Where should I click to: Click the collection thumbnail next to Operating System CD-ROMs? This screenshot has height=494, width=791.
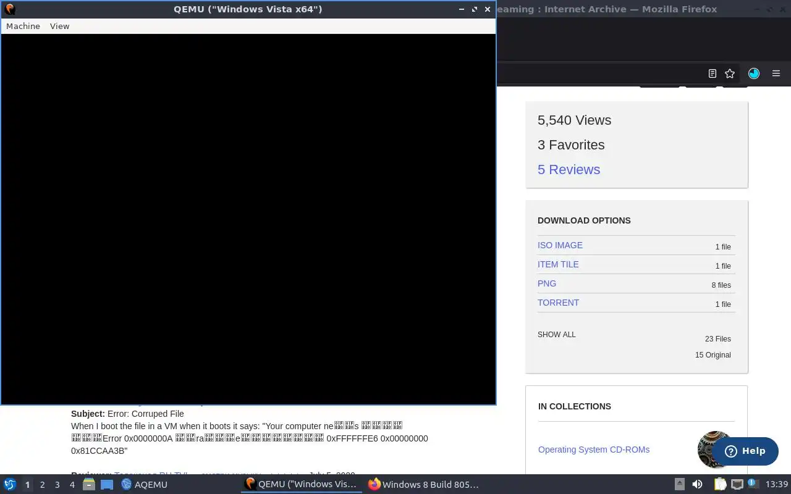point(705,449)
